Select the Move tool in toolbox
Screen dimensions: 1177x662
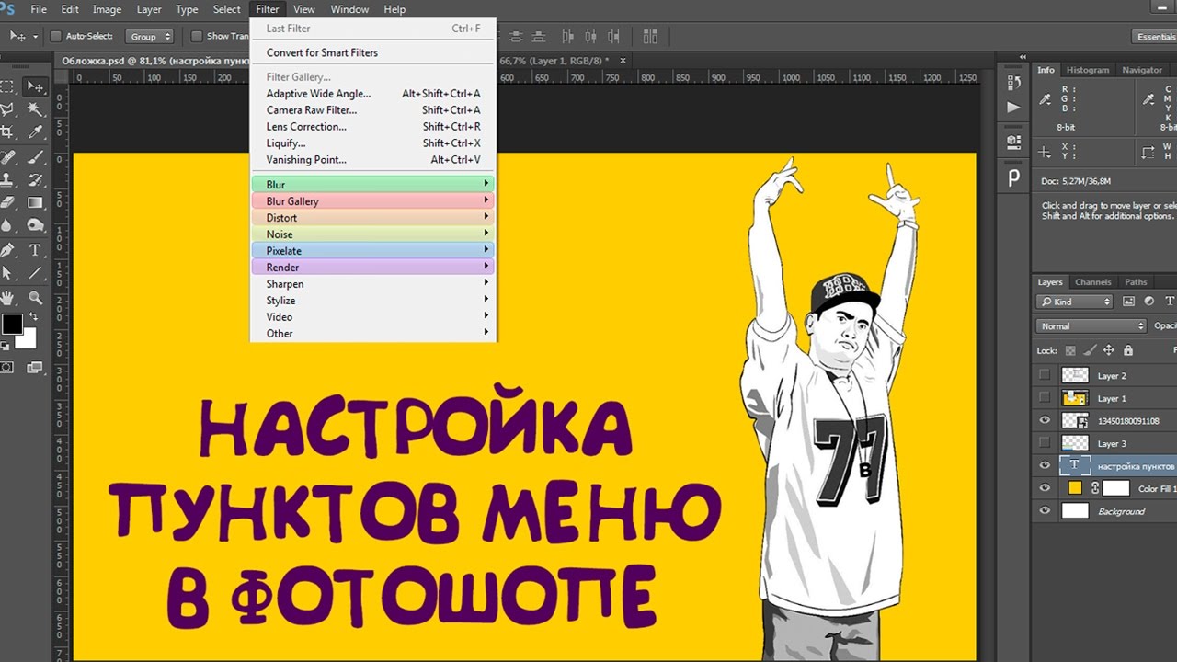(35, 86)
